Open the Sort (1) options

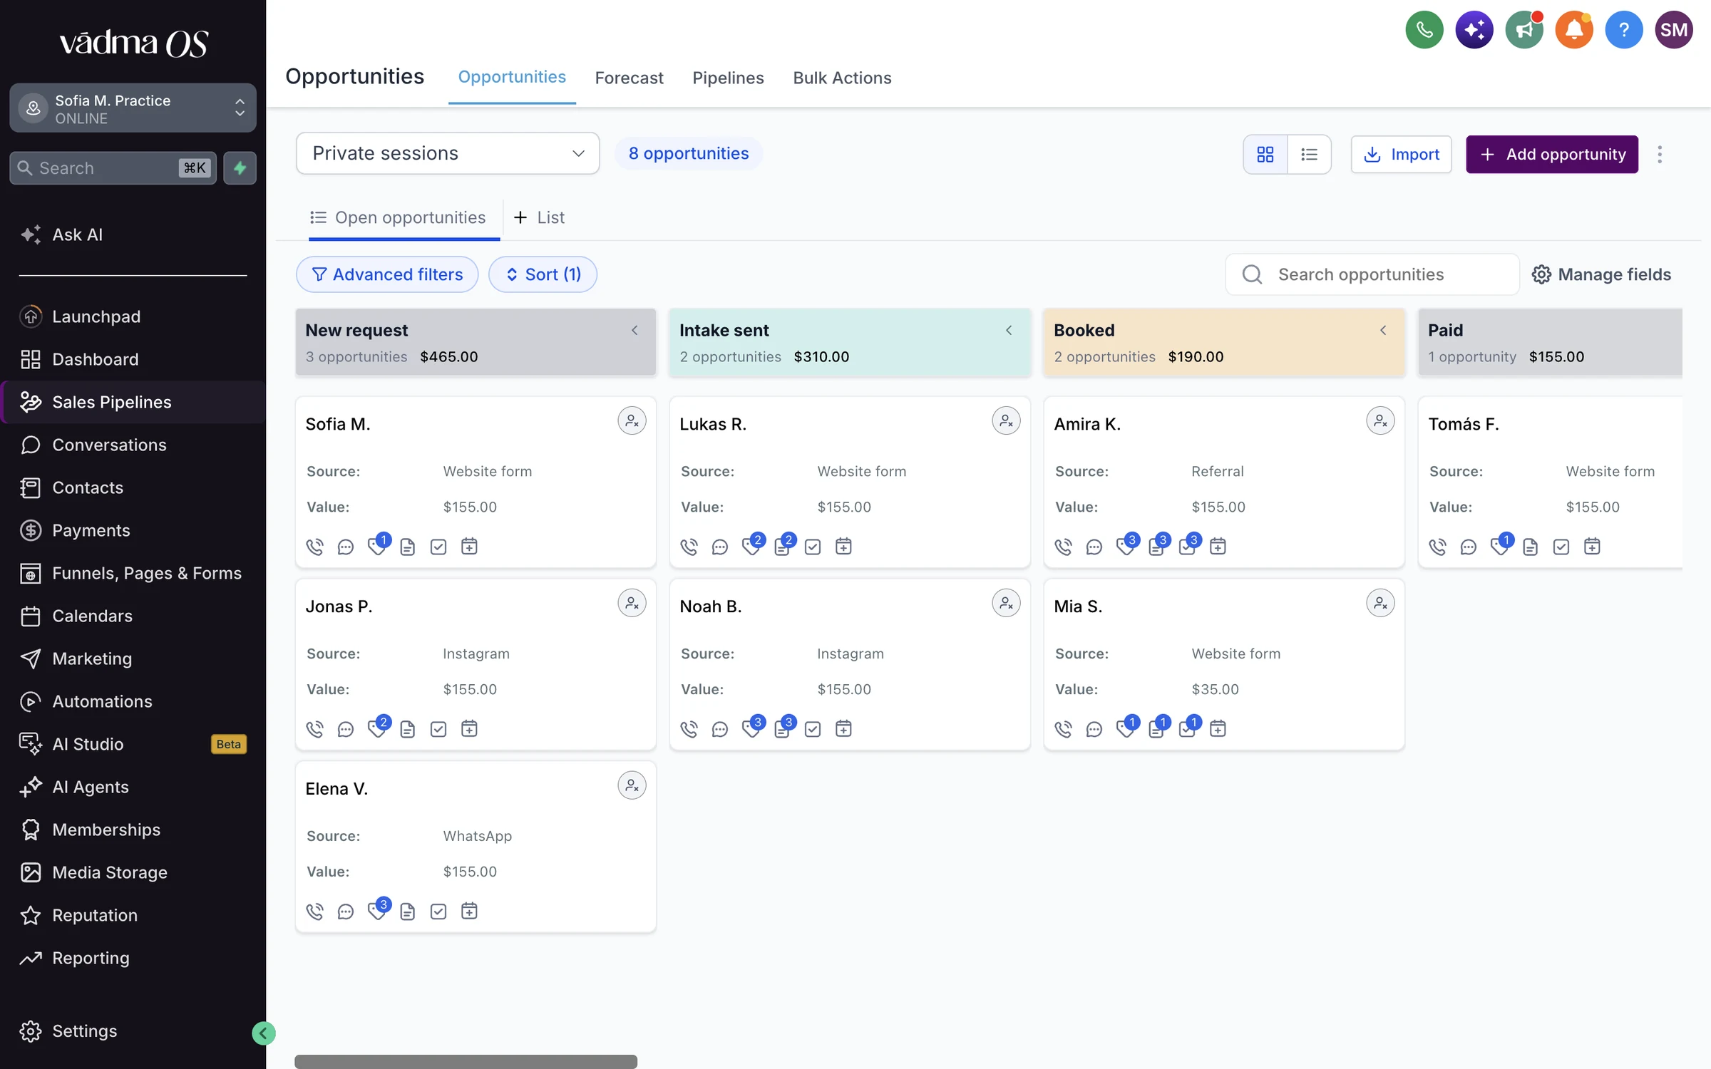tap(543, 274)
